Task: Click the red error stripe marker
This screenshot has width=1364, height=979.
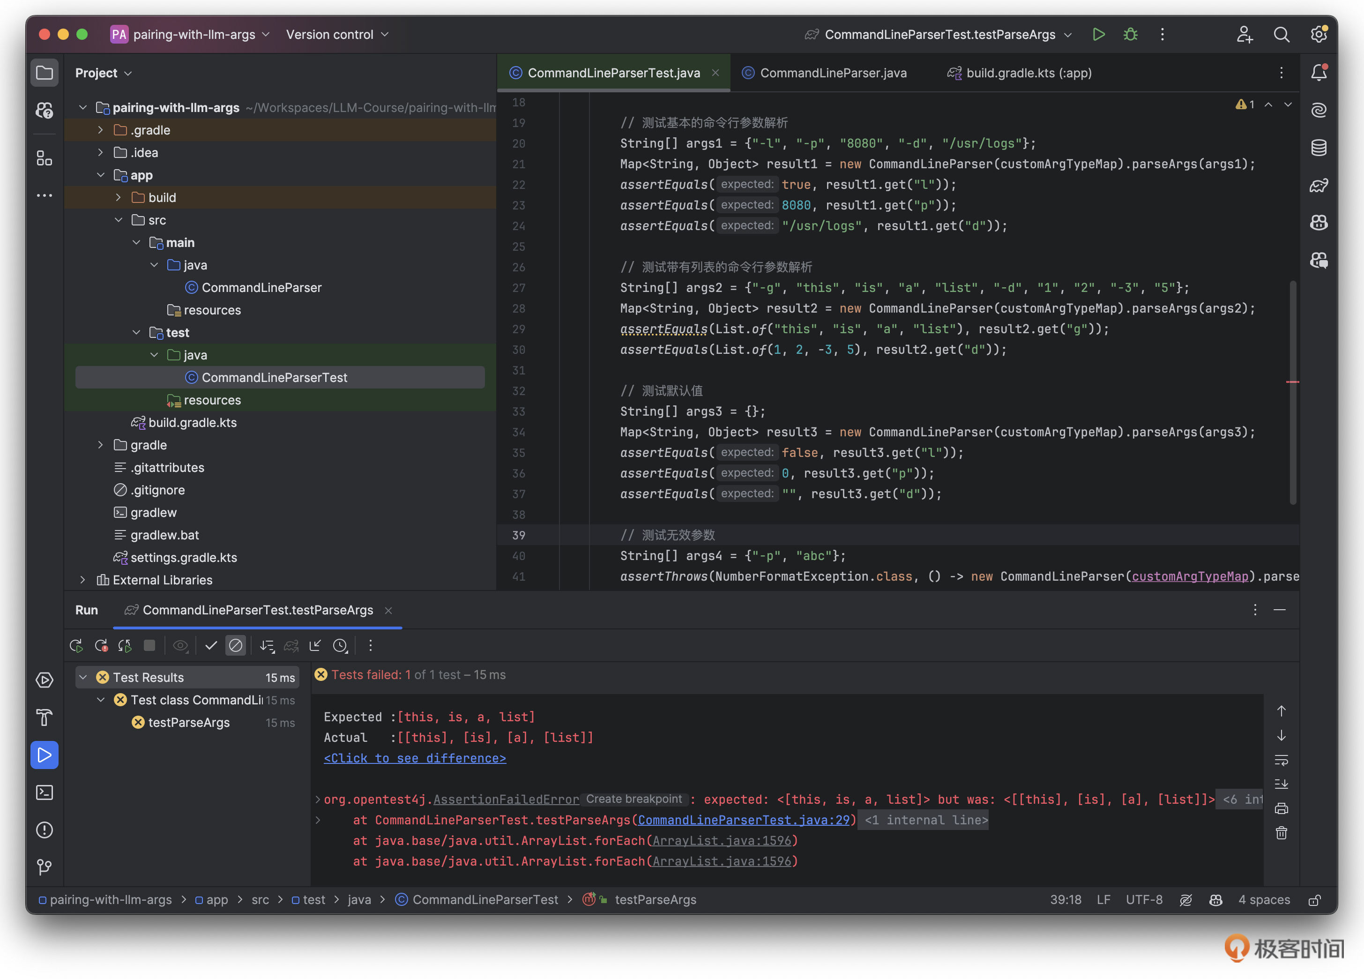Action: coord(1292,382)
